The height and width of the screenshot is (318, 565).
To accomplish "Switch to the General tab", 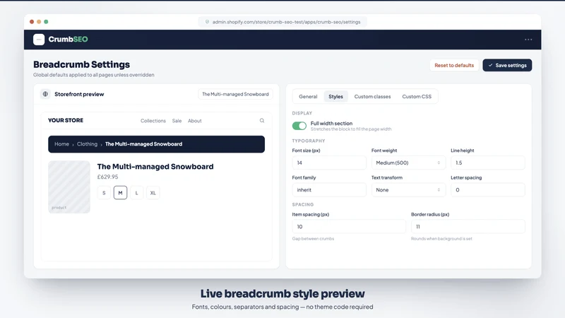I will (308, 97).
